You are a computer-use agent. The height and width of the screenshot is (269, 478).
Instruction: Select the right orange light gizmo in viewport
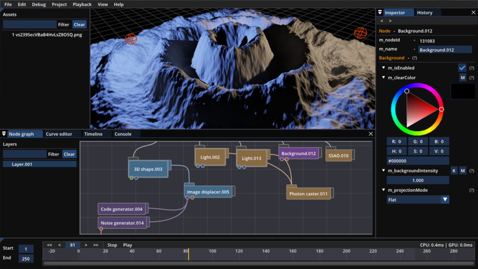[360, 33]
